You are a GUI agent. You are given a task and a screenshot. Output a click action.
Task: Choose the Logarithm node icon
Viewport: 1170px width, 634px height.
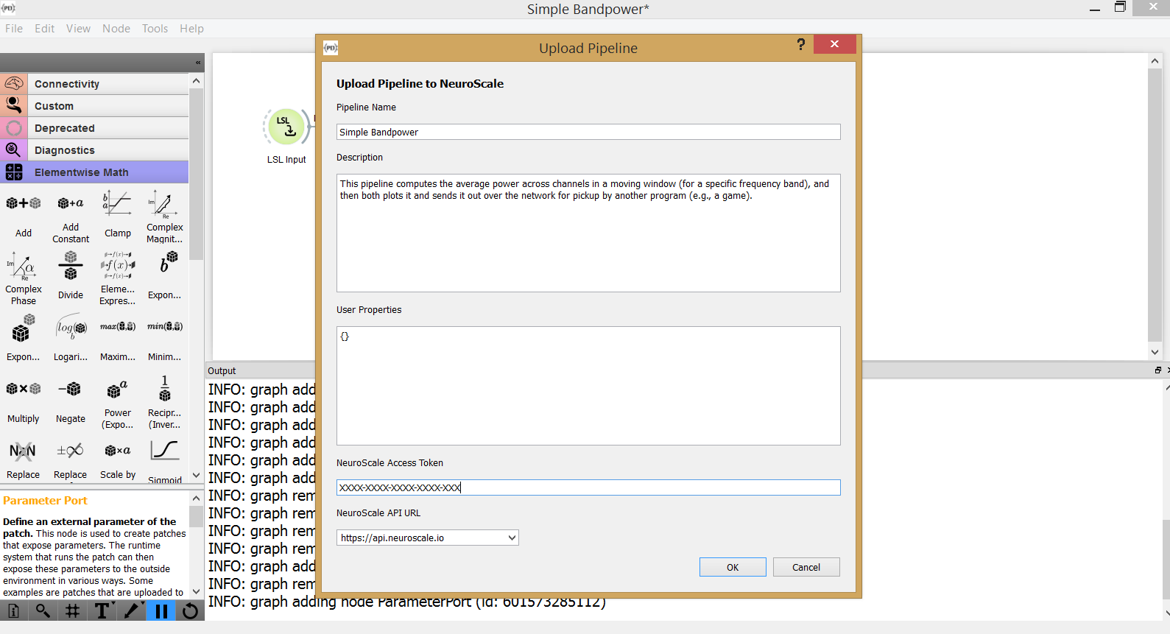[71, 327]
